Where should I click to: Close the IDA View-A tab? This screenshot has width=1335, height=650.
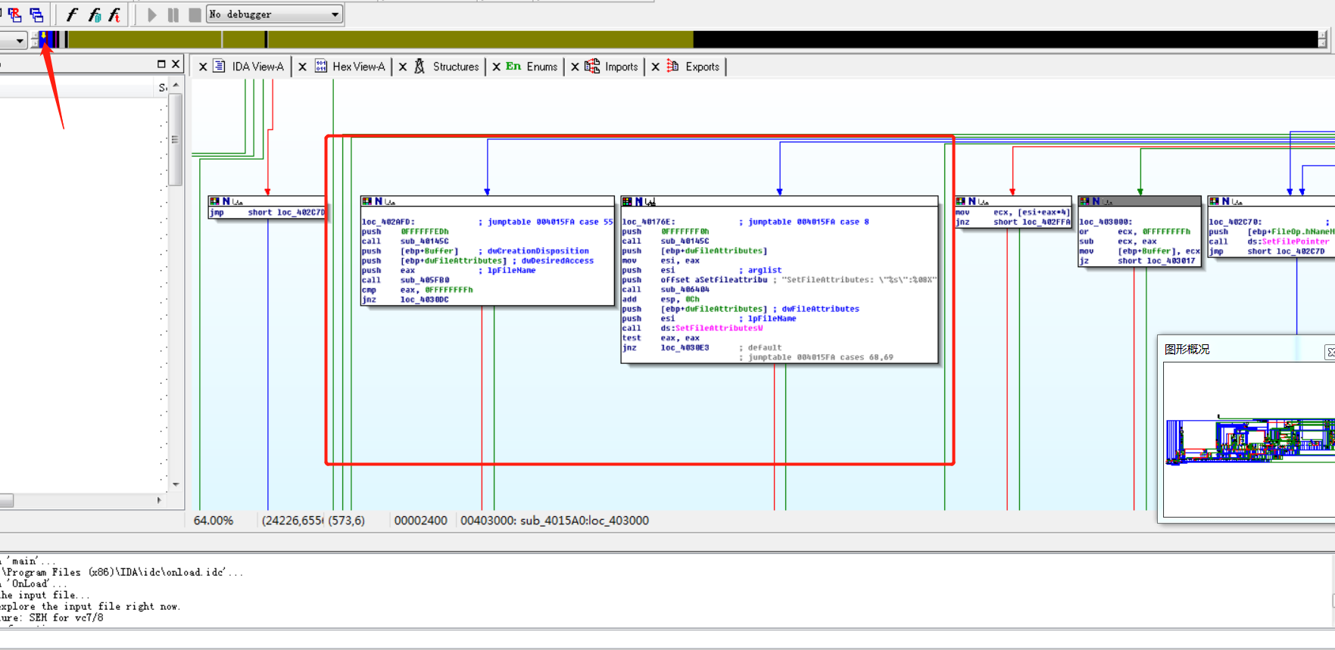tap(203, 67)
